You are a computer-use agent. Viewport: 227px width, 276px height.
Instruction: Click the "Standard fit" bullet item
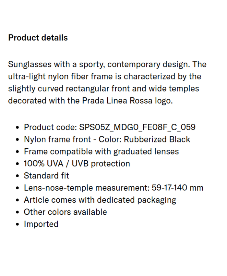[x=46, y=176]
